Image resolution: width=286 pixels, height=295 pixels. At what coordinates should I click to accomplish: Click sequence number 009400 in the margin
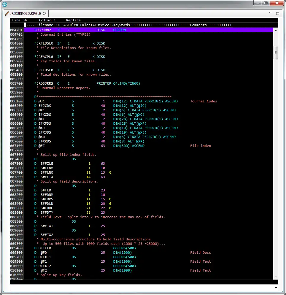click(x=16, y=248)
